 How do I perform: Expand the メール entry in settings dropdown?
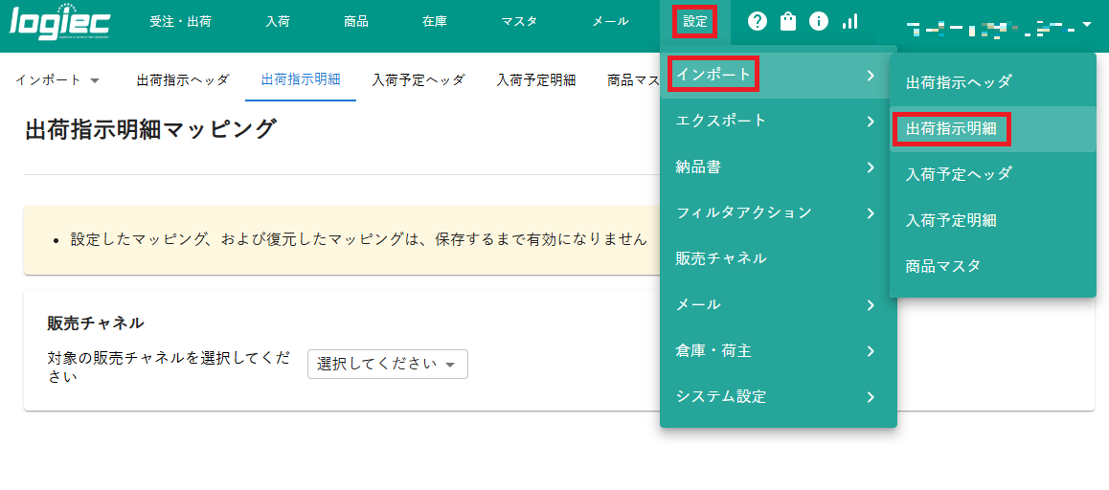pos(778,304)
